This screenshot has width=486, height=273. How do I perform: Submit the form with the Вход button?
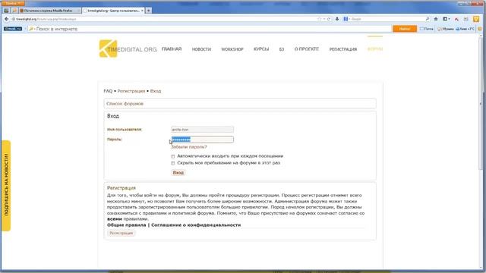coord(178,173)
